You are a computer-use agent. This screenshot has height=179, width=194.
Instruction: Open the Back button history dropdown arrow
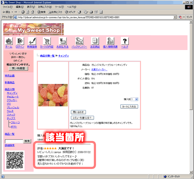pos(12,12)
